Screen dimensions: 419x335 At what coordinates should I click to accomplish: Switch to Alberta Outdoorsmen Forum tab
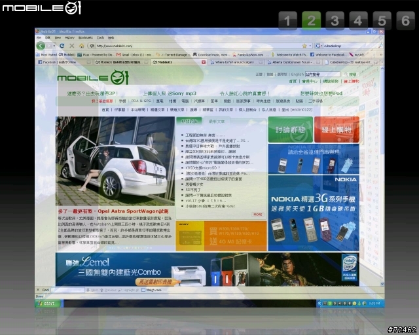[294, 62]
